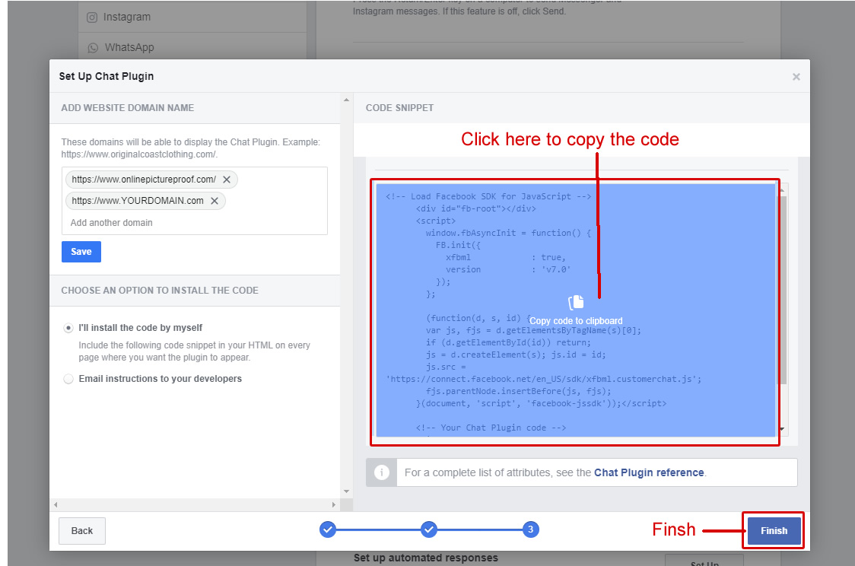Click horizontal scrollbar left arrow
Viewport: 855px width, 566px height.
coord(56,504)
